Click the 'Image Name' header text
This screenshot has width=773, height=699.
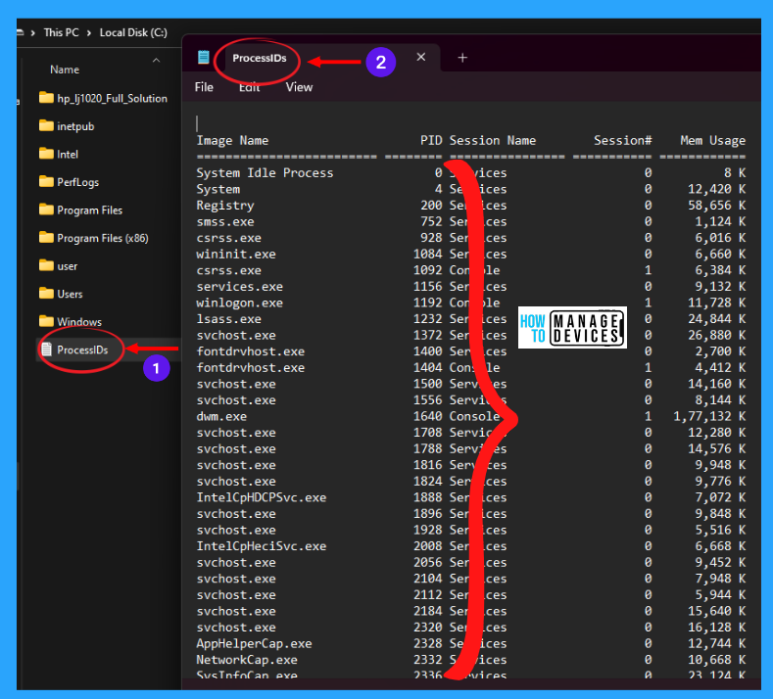click(x=232, y=141)
